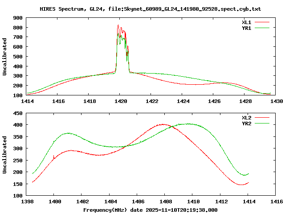Click the XL2 legend label

pos(246,118)
